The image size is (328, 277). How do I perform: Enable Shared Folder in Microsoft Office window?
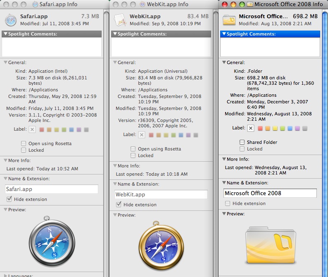(x=242, y=142)
